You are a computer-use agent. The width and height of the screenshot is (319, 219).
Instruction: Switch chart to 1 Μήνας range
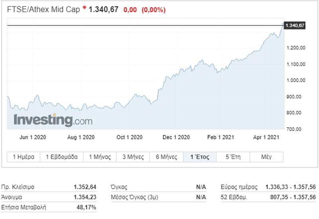pyautogui.click(x=100, y=157)
